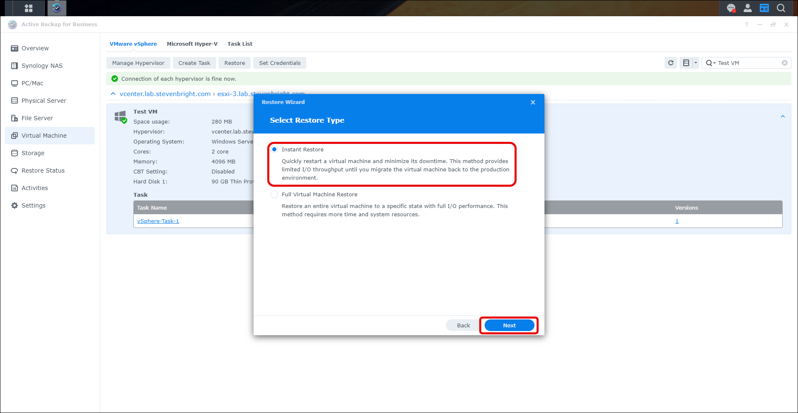Screen dimensions: 798x413
Task: Open the DSM widgets panel icon
Action: 764,8
